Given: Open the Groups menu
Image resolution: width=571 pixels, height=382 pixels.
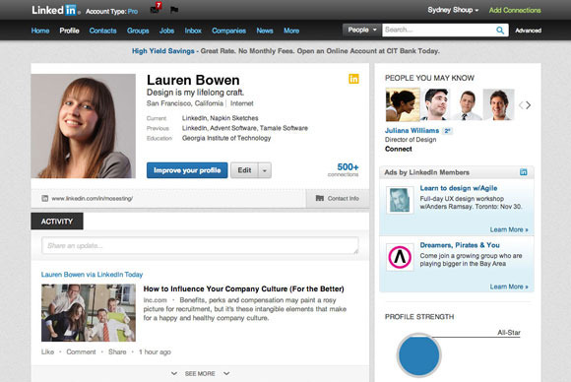Looking at the screenshot, I should tap(138, 31).
